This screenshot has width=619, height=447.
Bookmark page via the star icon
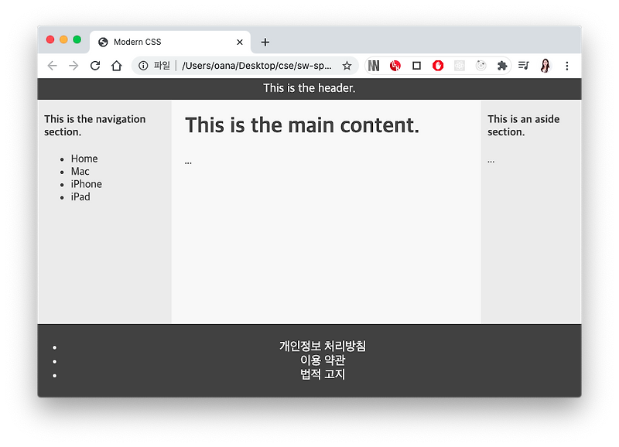click(x=347, y=66)
